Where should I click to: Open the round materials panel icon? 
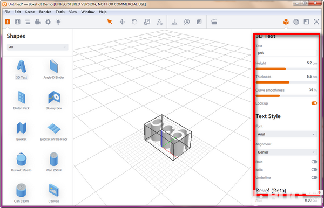tap(296, 22)
